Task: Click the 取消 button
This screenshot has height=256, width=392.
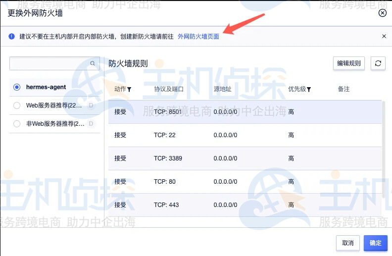Action: [x=348, y=243]
